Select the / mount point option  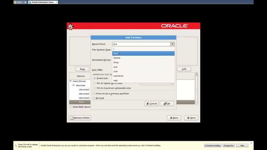click(x=144, y=49)
